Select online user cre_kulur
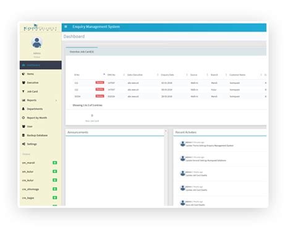The width and height of the screenshot is (293, 227). pyautogui.click(x=28, y=180)
